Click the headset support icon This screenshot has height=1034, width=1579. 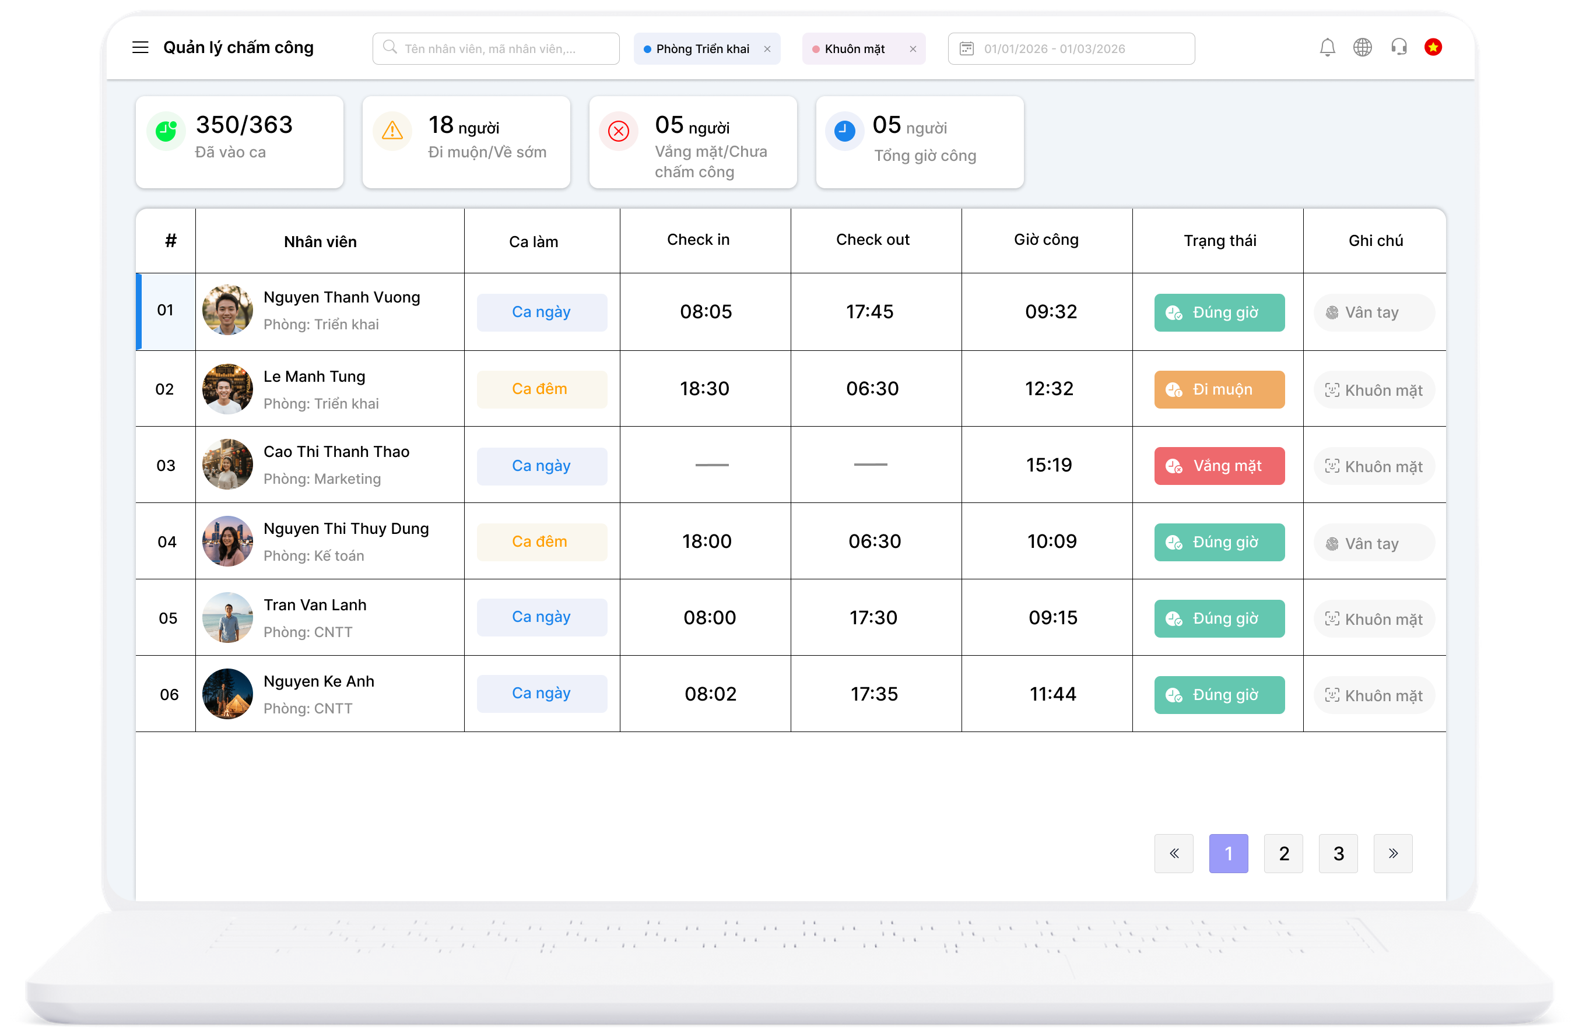coord(1399,48)
